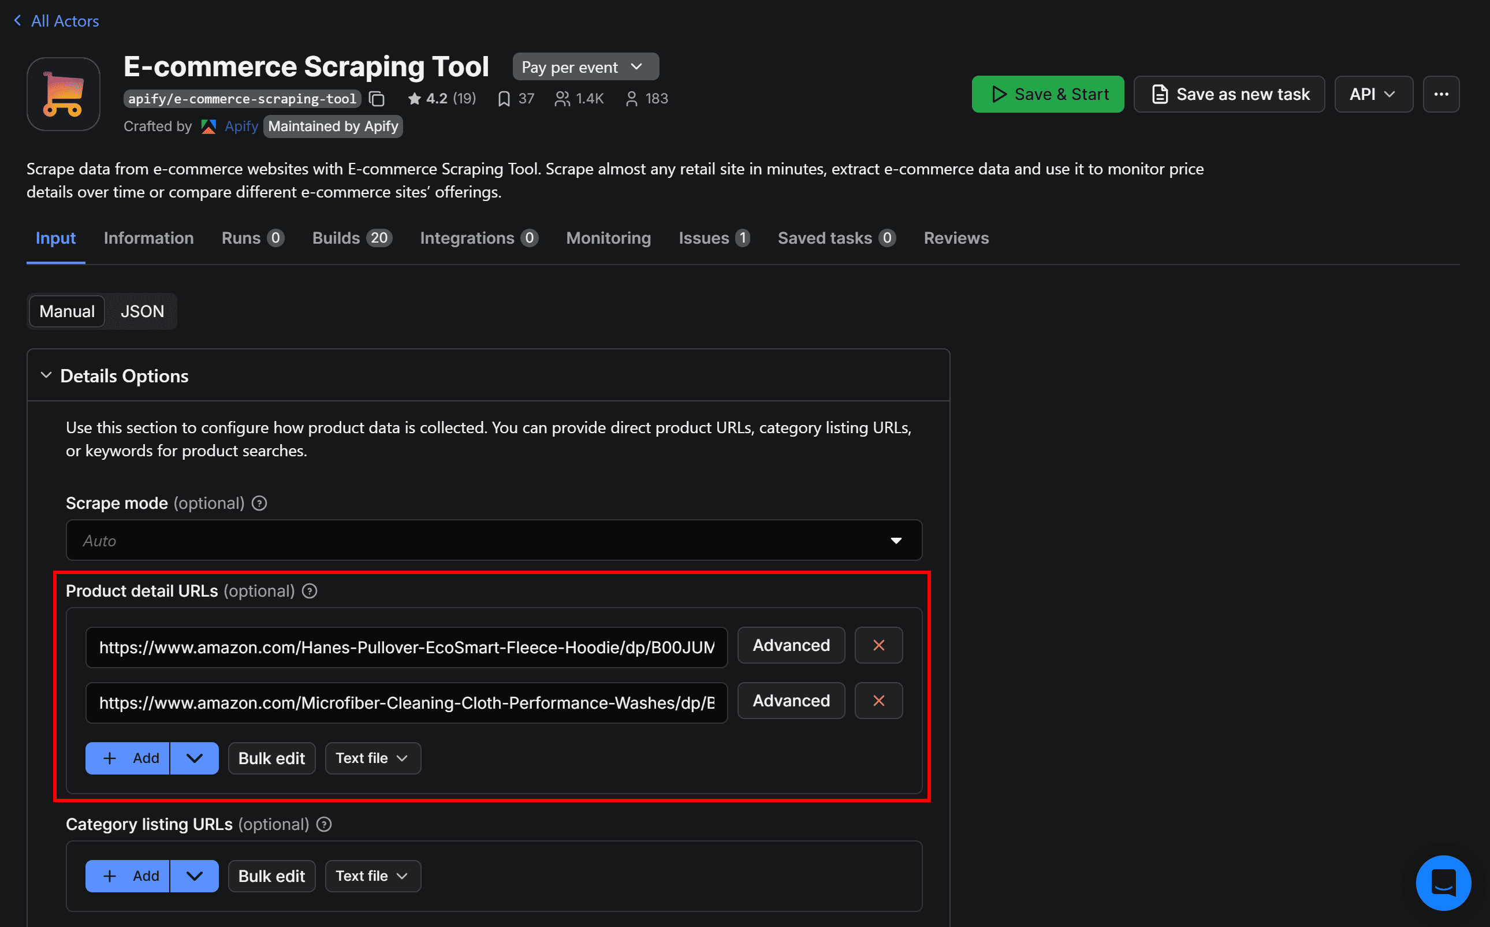Expand the API options dropdown

[x=1373, y=94]
